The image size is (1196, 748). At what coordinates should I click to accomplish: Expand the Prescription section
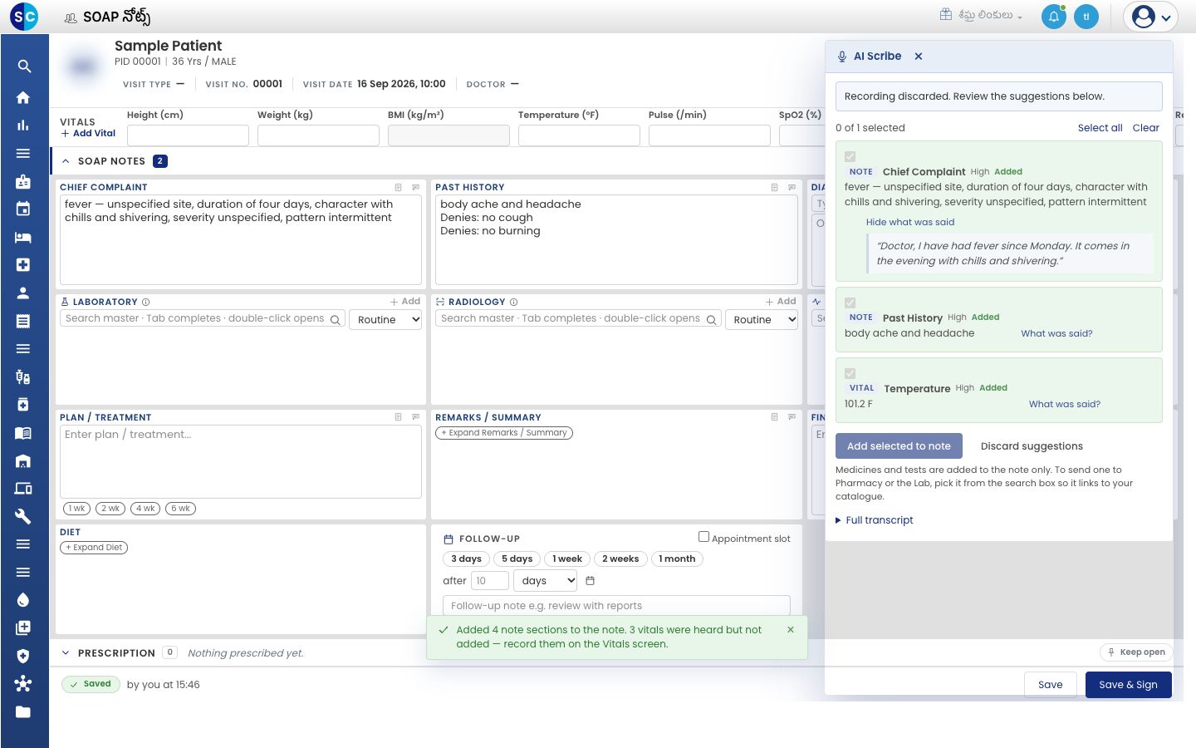[x=66, y=653]
